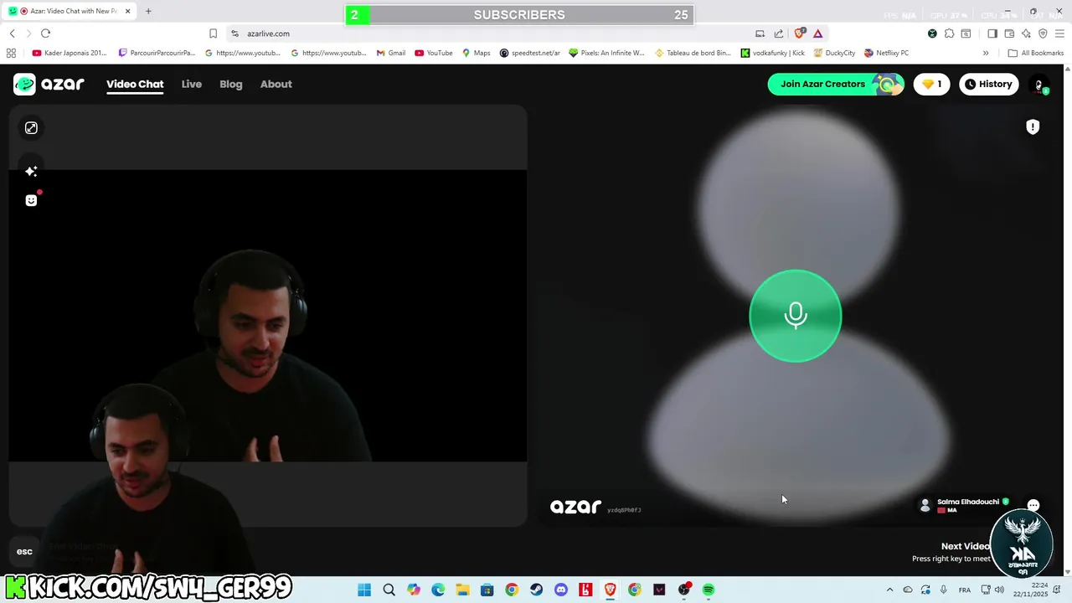The image size is (1072, 603).
Task: Click the FRA language indicator
Action: (x=965, y=590)
